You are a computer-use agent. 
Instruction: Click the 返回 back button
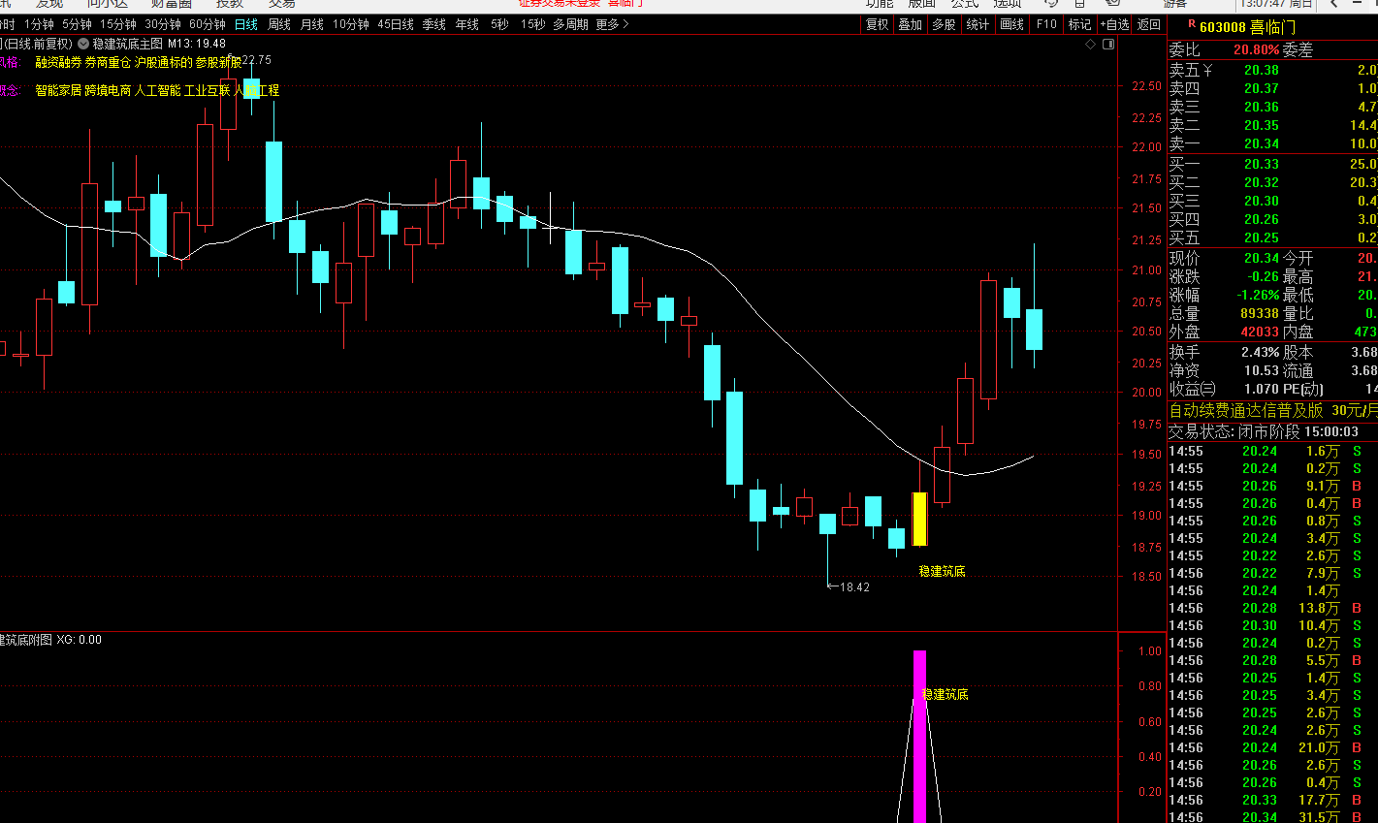(x=1149, y=24)
